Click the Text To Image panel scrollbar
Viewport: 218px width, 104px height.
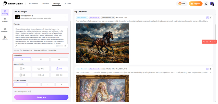coord(70,54)
